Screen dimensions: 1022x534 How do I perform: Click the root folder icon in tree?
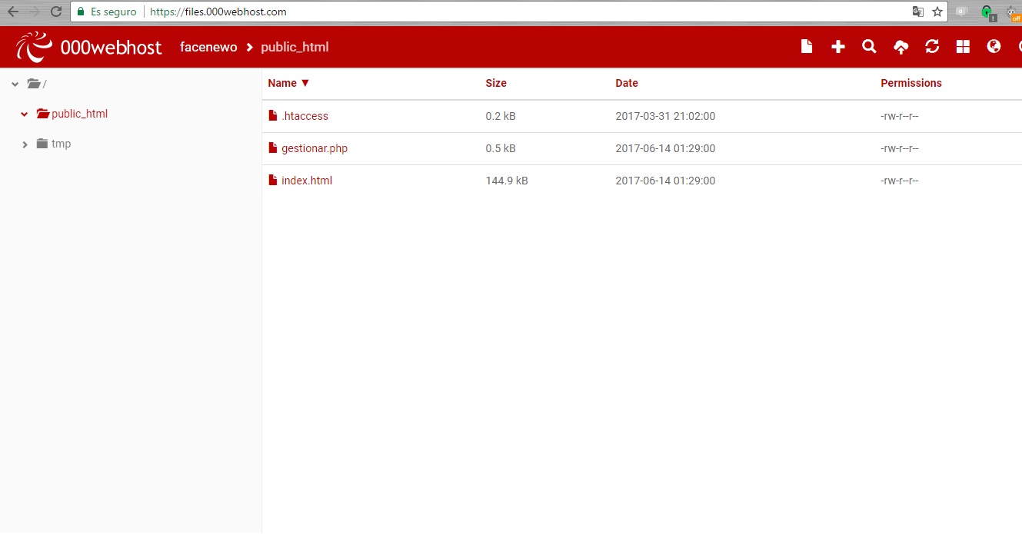[x=35, y=84]
